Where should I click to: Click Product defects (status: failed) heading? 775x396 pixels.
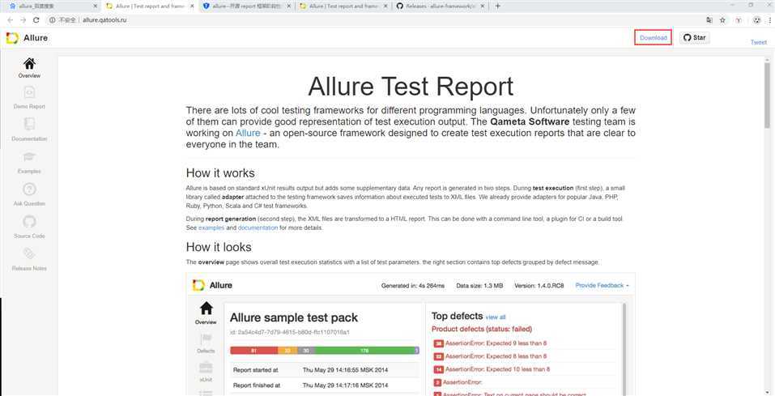tap(481, 329)
